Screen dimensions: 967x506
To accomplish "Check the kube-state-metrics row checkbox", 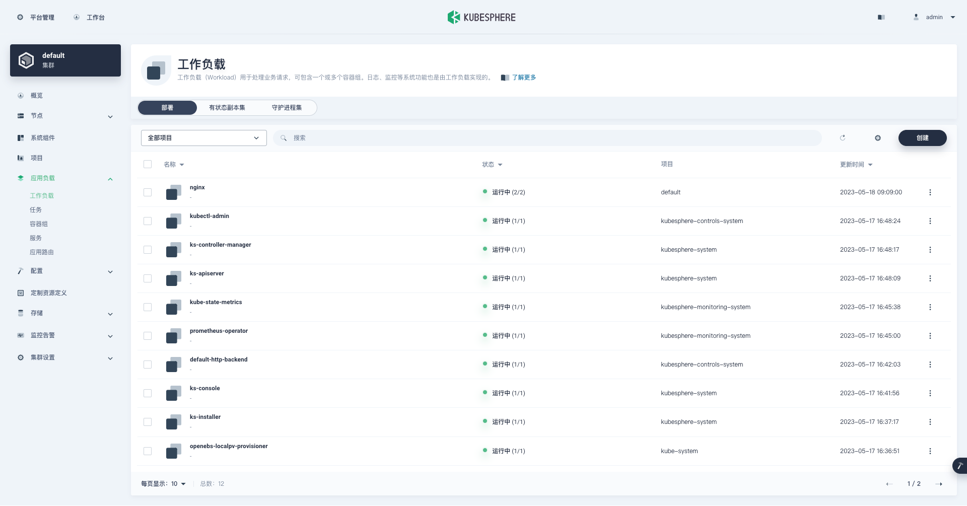I will pyautogui.click(x=148, y=307).
